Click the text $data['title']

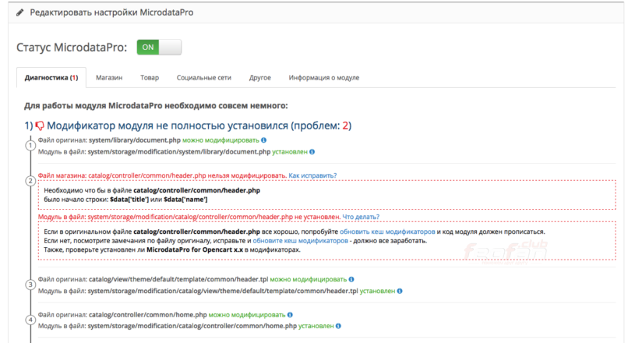[x=129, y=200]
